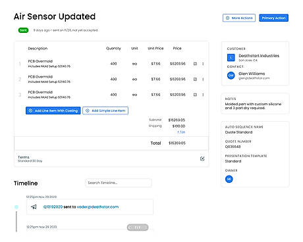Click the paper plane sent icon in the timeline entry
This screenshot has width=303, height=242.
pos(34,206)
